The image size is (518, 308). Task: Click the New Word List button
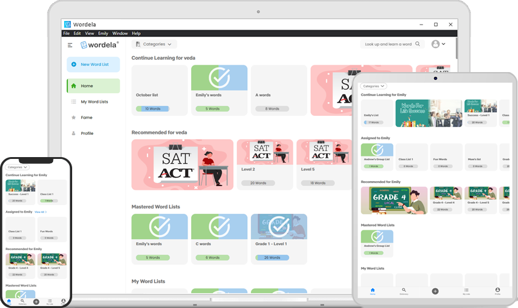(x=93, y=65)
